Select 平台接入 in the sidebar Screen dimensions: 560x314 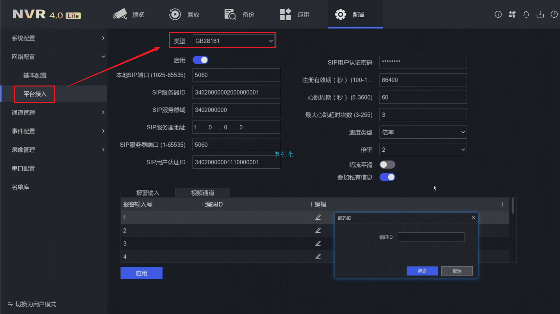point(34,94)
